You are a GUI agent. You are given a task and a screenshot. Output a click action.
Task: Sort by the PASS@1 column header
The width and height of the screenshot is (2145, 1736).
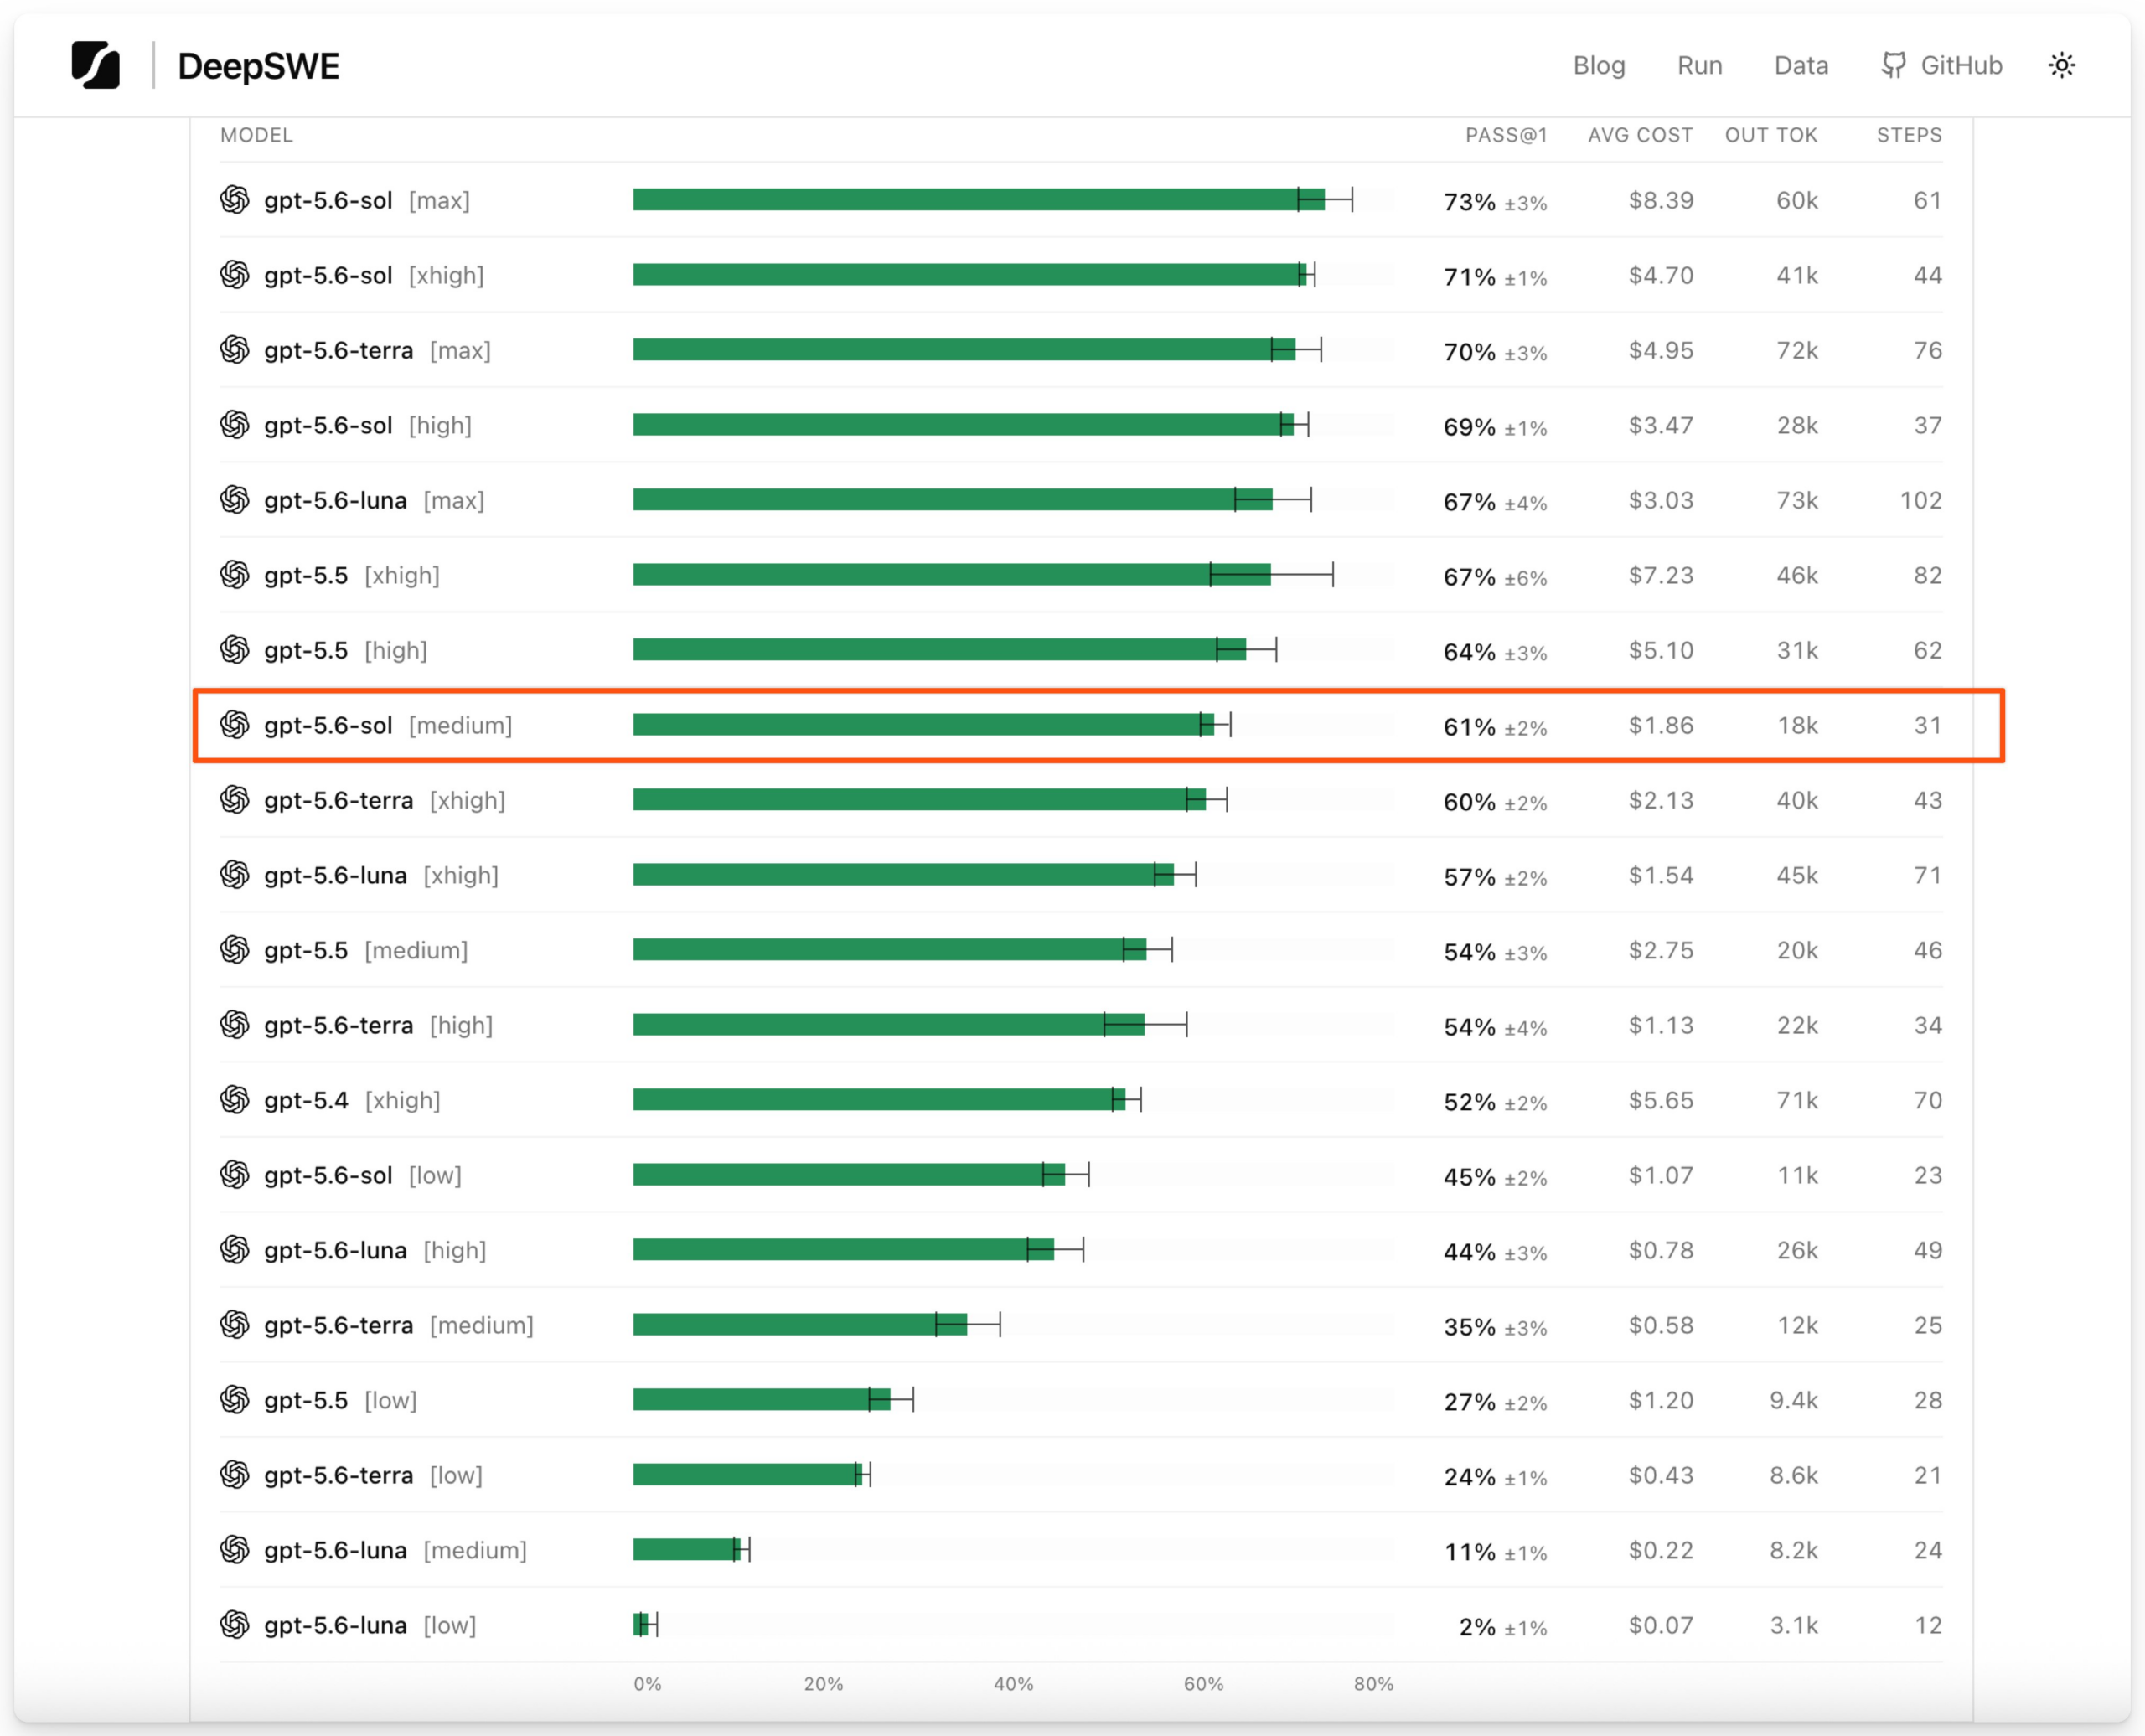tap(1506, 135)
